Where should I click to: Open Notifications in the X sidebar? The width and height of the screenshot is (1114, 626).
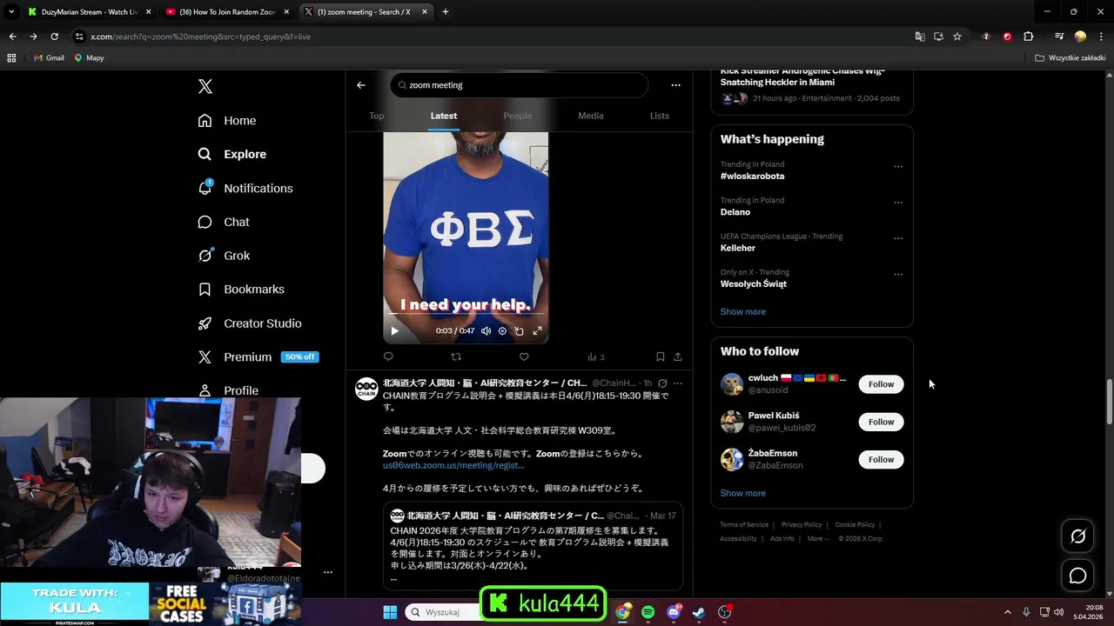pyautogui.click(x=245, y=188)
